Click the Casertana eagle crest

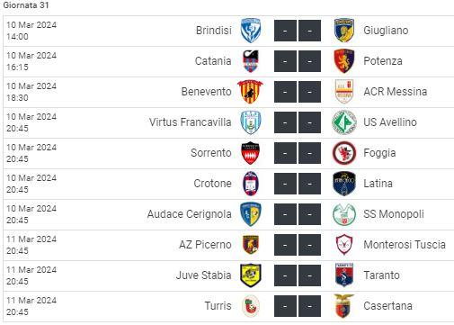click(x=344, y=306)
